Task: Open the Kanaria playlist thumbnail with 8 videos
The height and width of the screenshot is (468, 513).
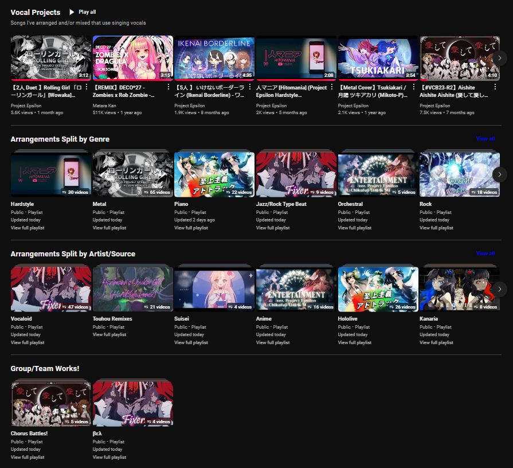Action: coord(460,288)
